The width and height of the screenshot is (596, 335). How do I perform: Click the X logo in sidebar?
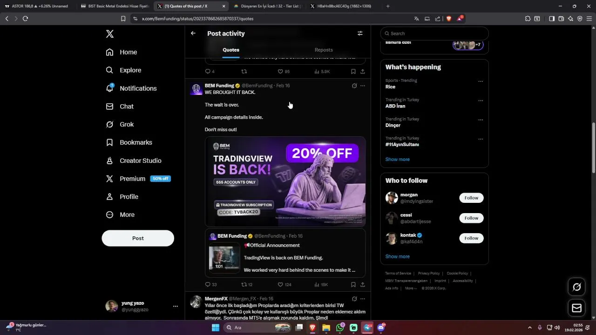tap(109, 34)
